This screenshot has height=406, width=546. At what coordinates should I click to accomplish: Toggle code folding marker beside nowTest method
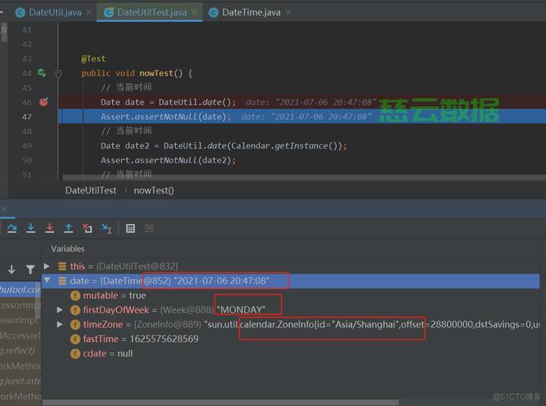click(x=58, y=73)
